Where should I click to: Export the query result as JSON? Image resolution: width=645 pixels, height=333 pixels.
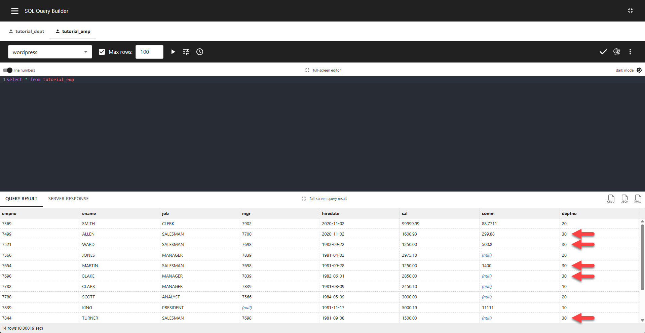click(x=624, y=199)
